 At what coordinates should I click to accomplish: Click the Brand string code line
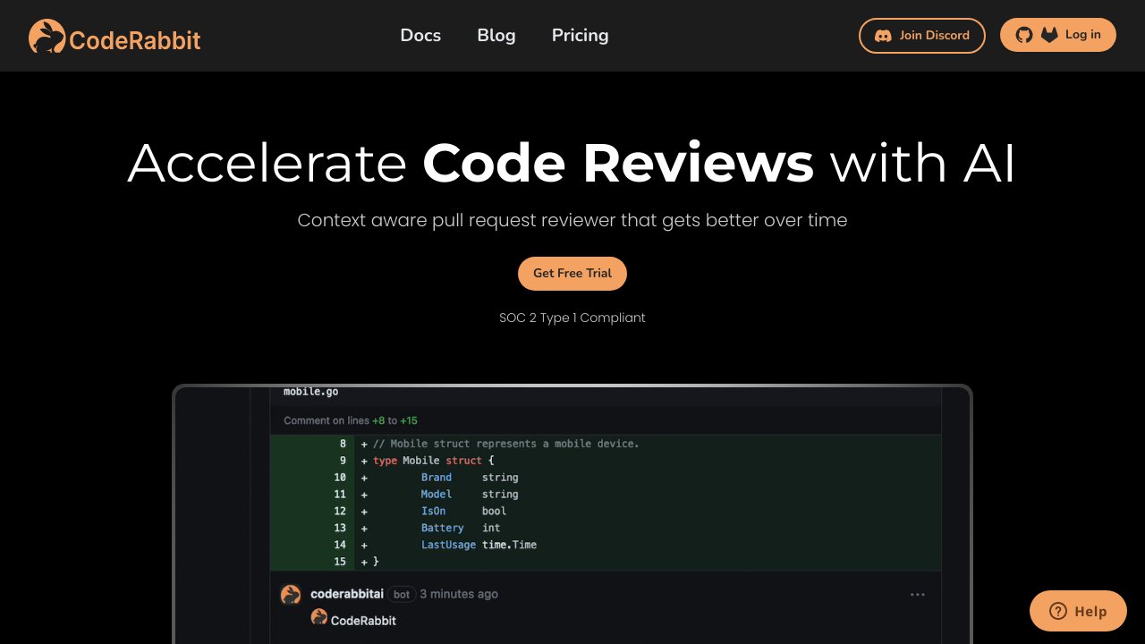pyautogui.click(x=605, y=478)
